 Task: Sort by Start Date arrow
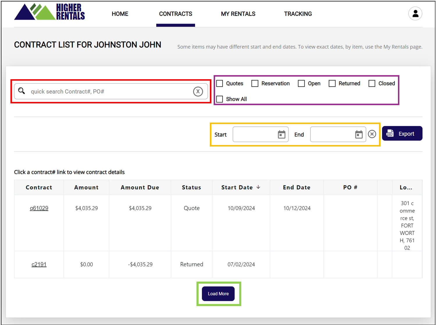[258, 187]
